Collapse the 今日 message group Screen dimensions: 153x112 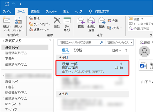[60, 57]
